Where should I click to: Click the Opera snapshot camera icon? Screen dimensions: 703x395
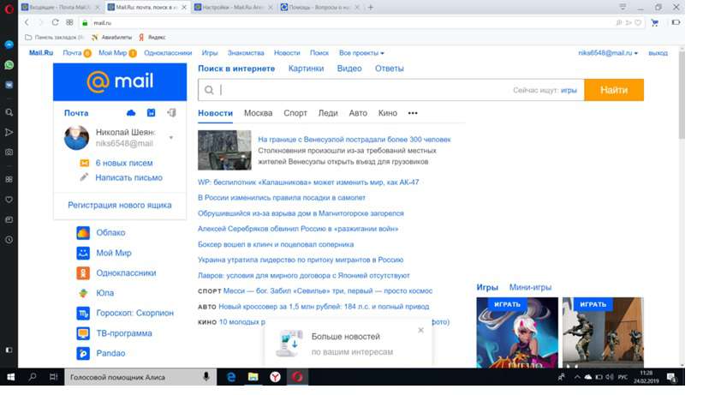click(9, 152)
